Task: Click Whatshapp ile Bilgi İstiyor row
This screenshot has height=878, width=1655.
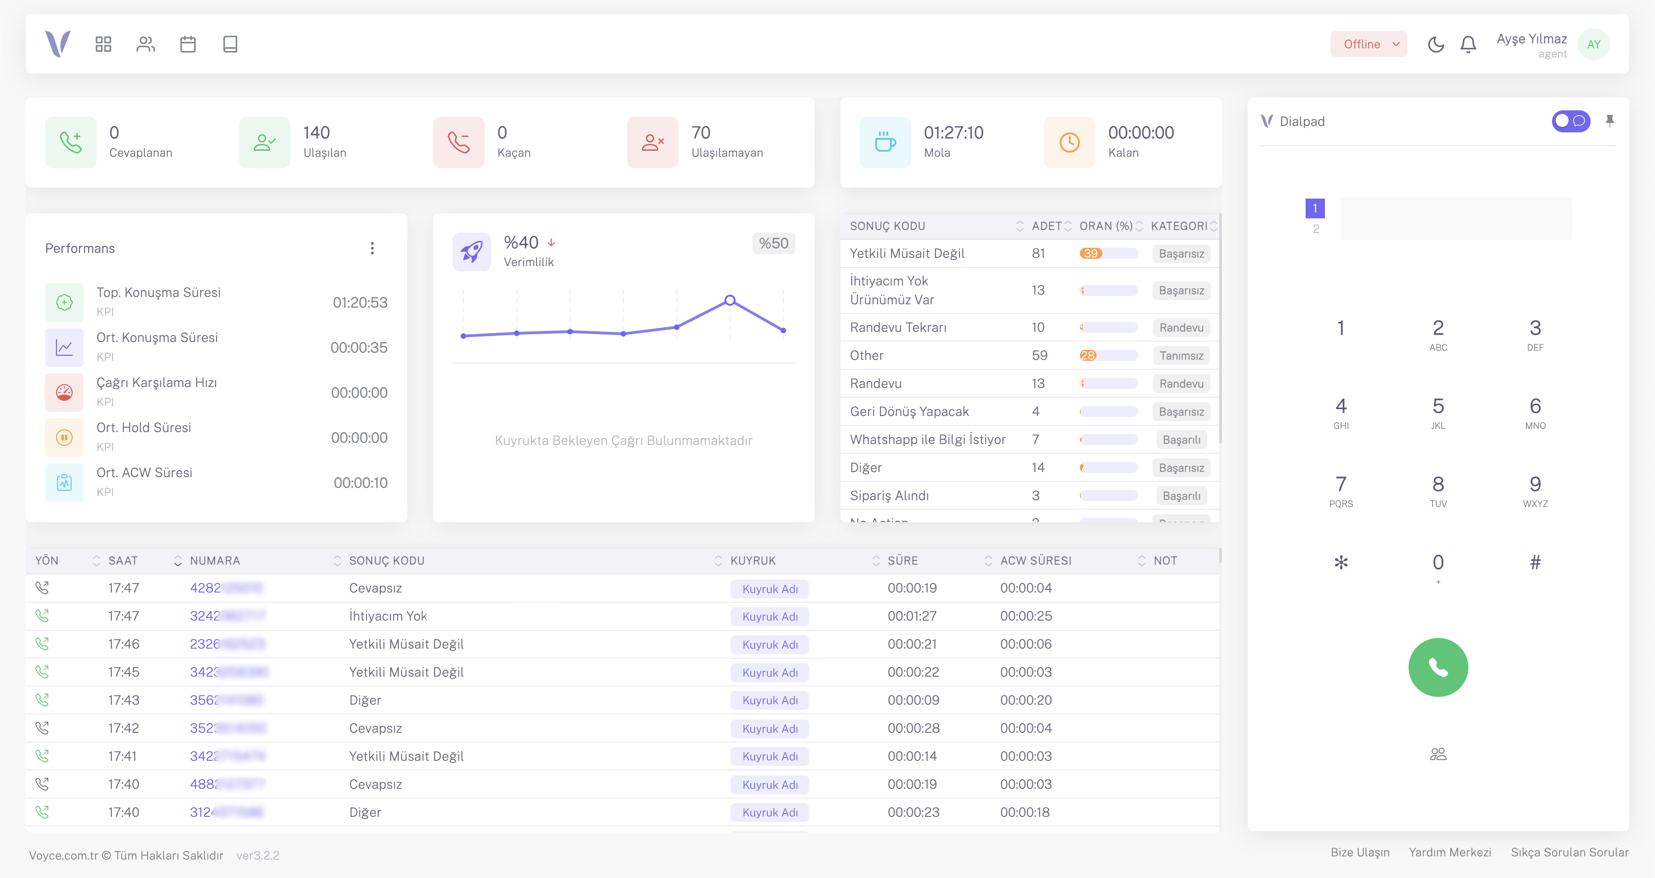Action: [x=1029, y=439]
